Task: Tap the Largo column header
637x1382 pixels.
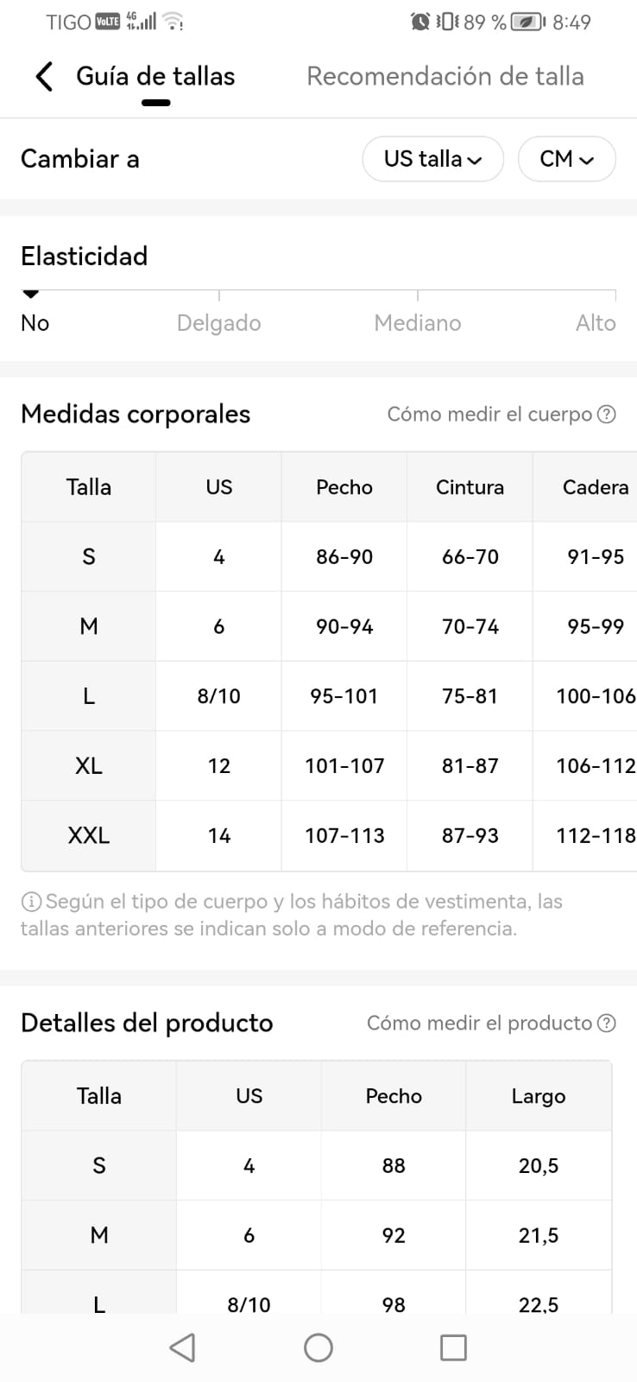Action: pos(538,1096)
